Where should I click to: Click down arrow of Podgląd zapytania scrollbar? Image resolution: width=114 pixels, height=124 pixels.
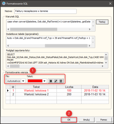click(106, 63)
